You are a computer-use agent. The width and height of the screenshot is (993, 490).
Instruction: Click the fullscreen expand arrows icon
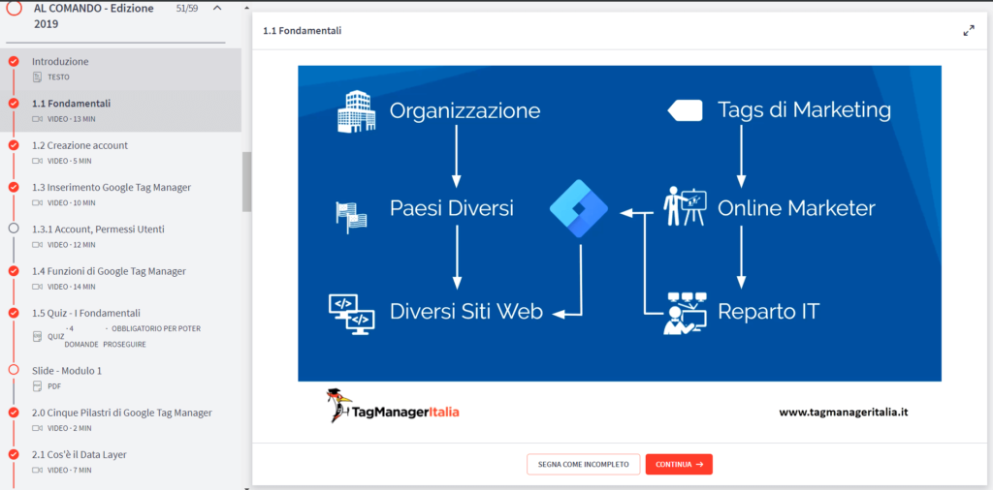[x=969, y=30]
